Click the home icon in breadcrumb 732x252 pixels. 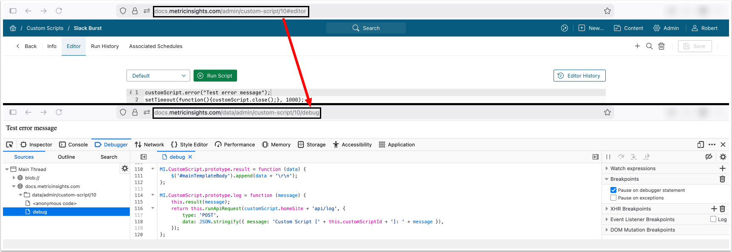coord(13,28)
